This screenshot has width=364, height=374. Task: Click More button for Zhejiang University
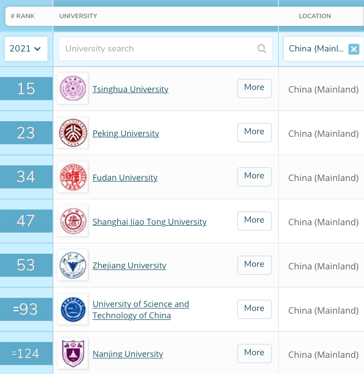click(254, 265)
